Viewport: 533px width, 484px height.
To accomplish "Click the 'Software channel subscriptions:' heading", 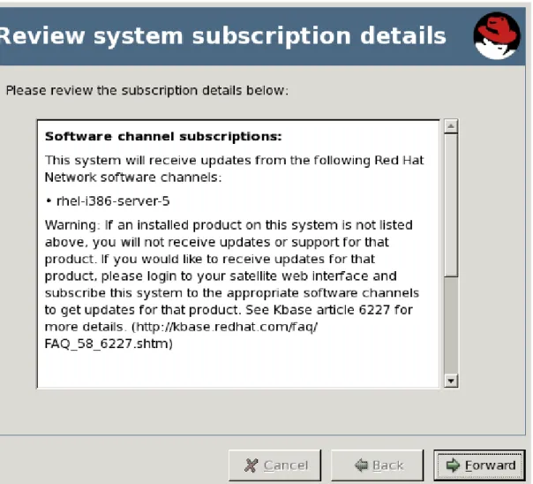I will click(163, 136).
